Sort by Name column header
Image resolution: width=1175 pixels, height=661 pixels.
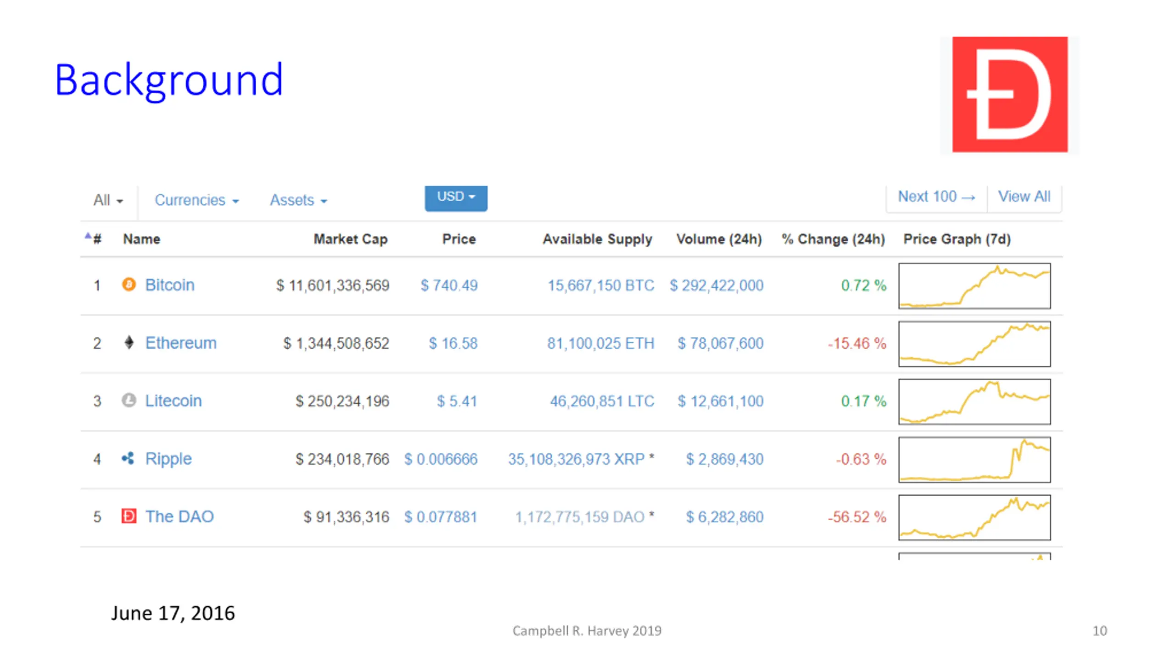[x=142, y=239]
